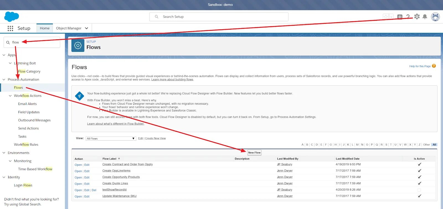Open Workflow Rules in the sidebar

(26, 145)
